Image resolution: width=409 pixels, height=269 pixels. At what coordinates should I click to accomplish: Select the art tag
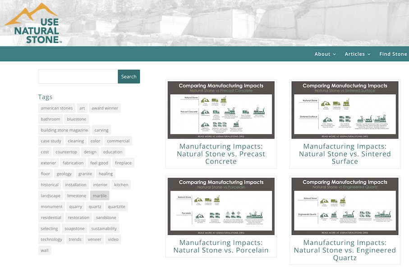pos(82,108)
